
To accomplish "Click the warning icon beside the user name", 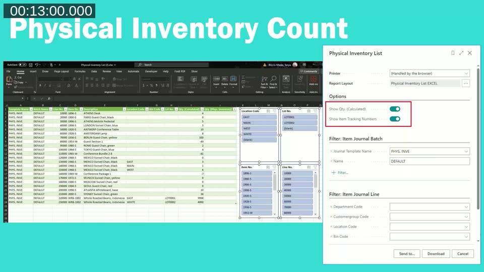I will pos(265,65).
